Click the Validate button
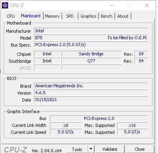This screenshot has width=158, height=153. pyautogui.click(x=110, y=149)
